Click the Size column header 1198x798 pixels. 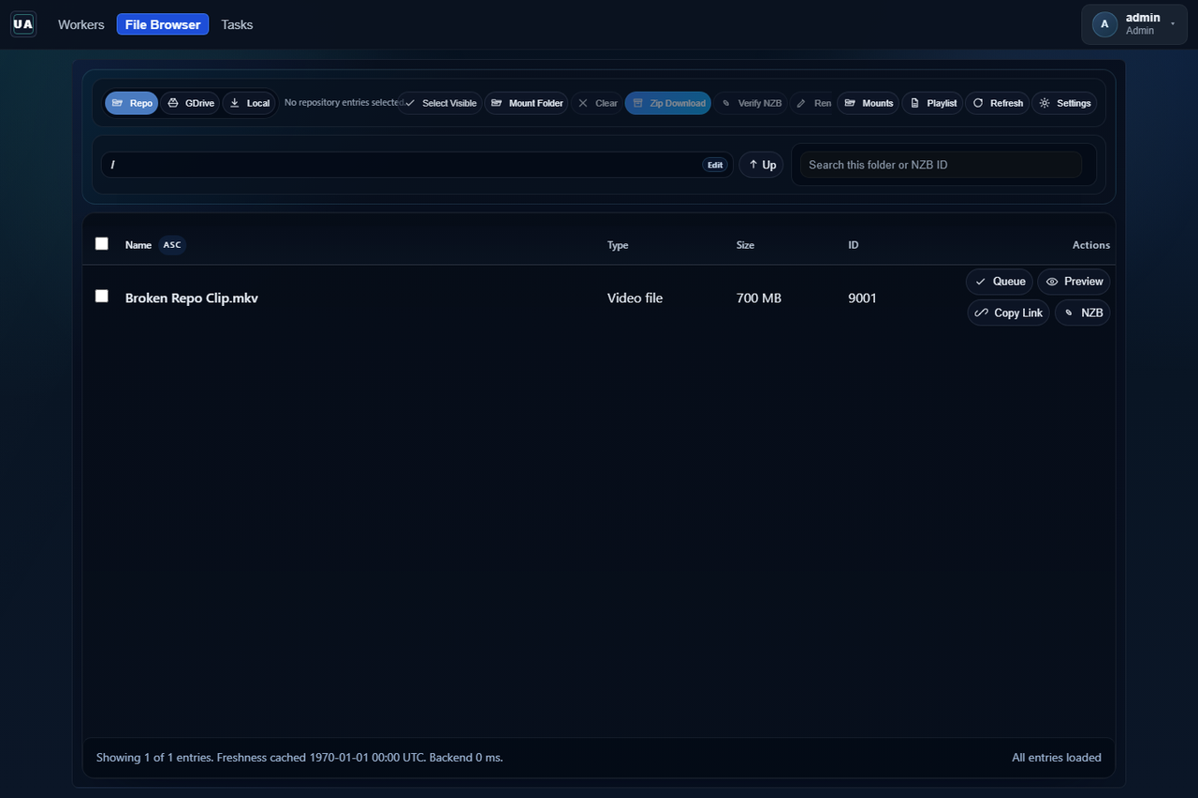tap(745, 245)
